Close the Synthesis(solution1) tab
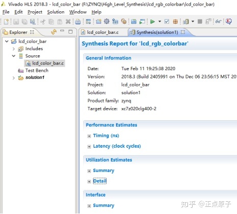The width and height of the screenshot is (237, 214). (x=183, y=32)
